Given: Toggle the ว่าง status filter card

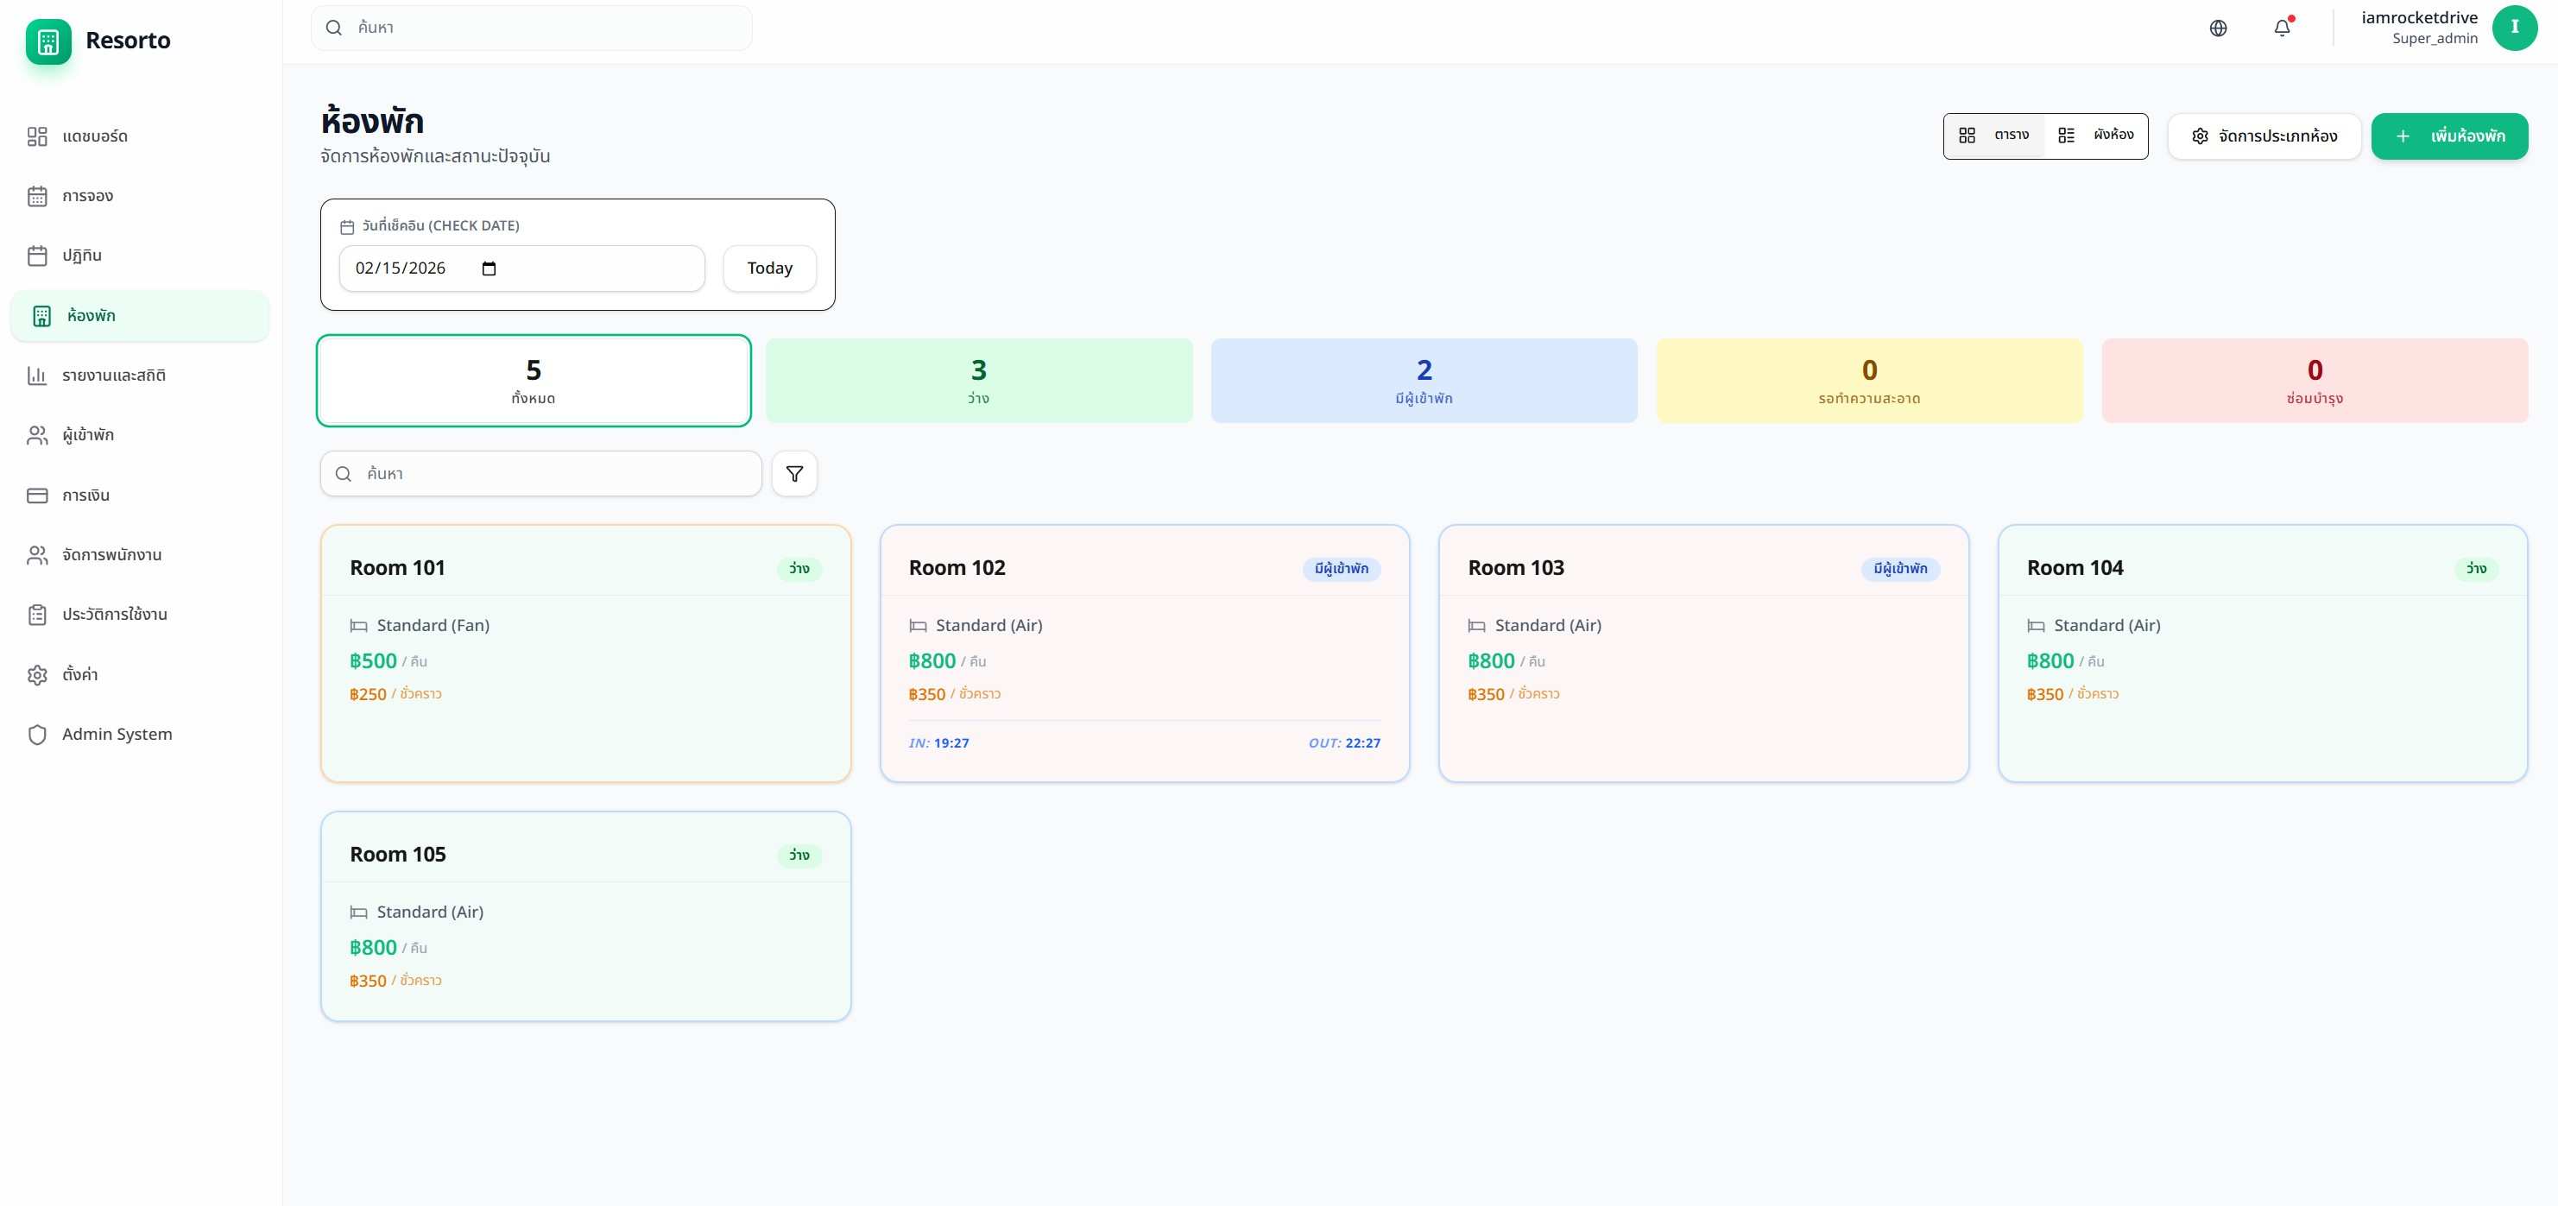Looking at the screenshot, I should (x=978, y=380).
